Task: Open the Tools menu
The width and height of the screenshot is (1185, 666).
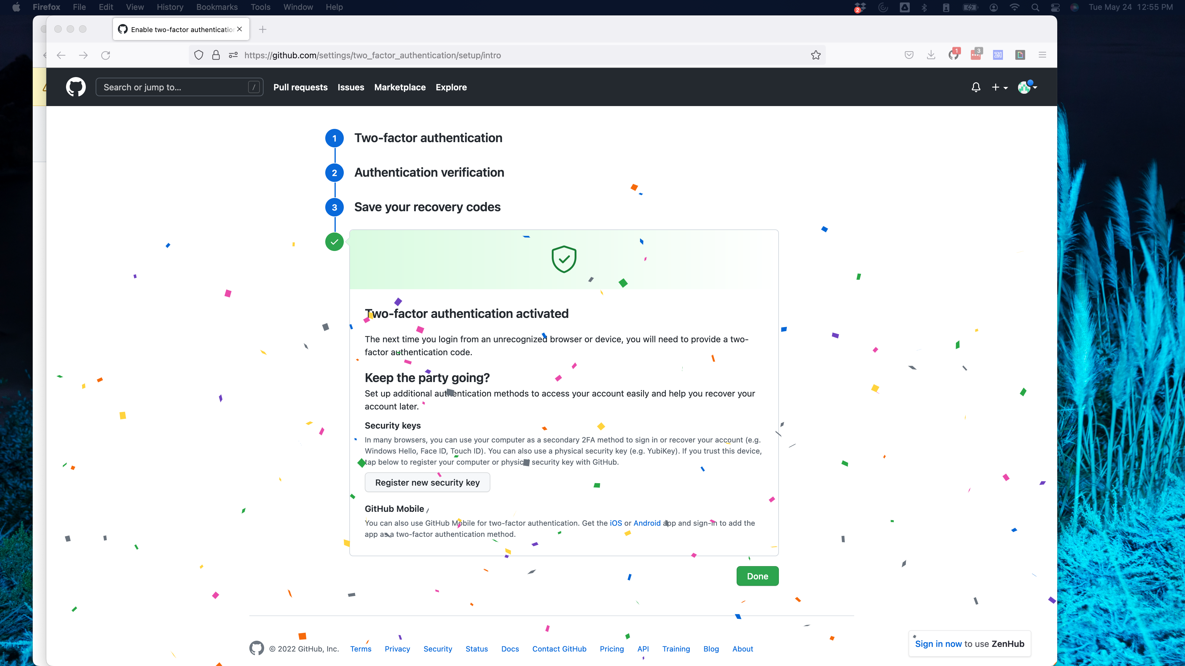Action: [x=260, y=7]
